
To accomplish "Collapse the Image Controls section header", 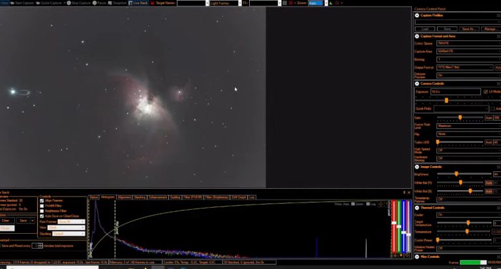I will 432,167.
